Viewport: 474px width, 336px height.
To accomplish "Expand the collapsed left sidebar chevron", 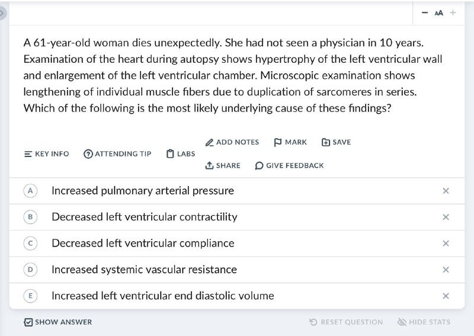I will click(x=2, y=13).
